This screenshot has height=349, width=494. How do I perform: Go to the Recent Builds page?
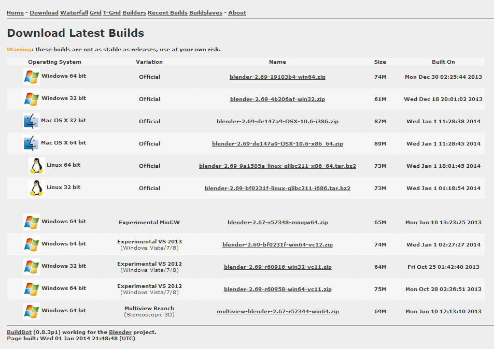click(167, 12)
